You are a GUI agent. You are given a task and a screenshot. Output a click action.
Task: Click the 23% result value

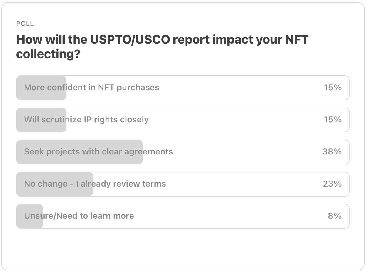point(332,184)
